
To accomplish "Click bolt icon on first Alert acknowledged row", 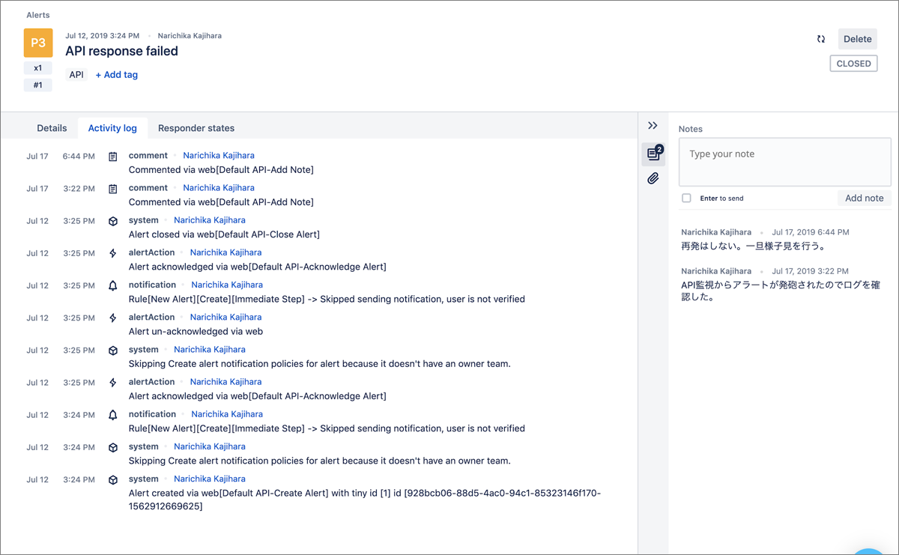I will [113, 253].
